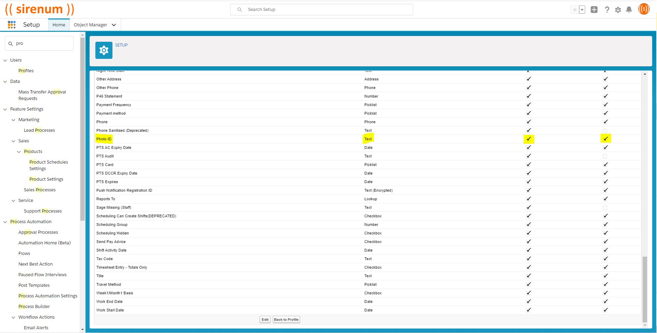Switch to the Home tab
The height and width of the screenshot is (333, 657).
coord(59,25)
